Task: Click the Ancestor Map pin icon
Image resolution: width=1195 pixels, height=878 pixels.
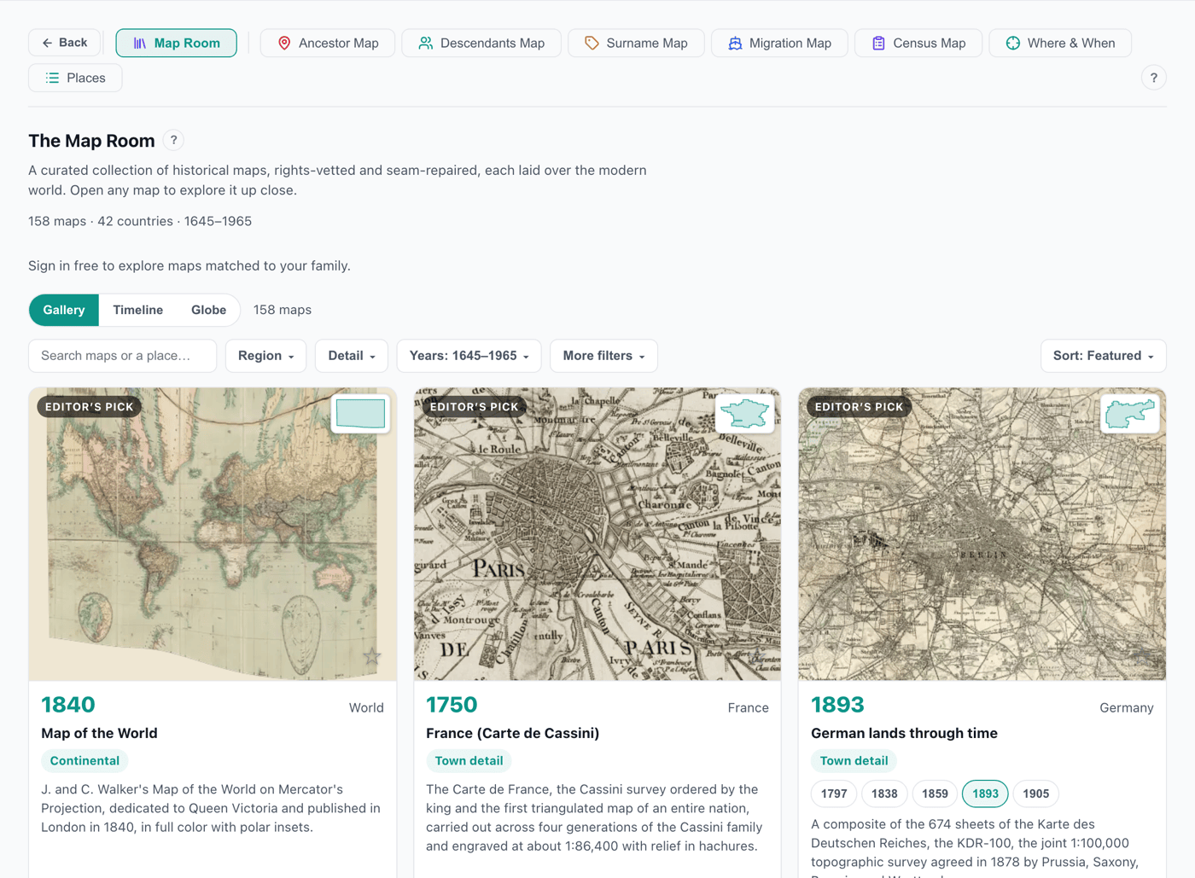Action: (x=284, y=43)
